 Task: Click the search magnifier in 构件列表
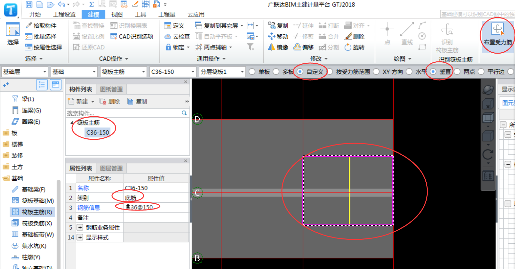click(x=184, y=113)
